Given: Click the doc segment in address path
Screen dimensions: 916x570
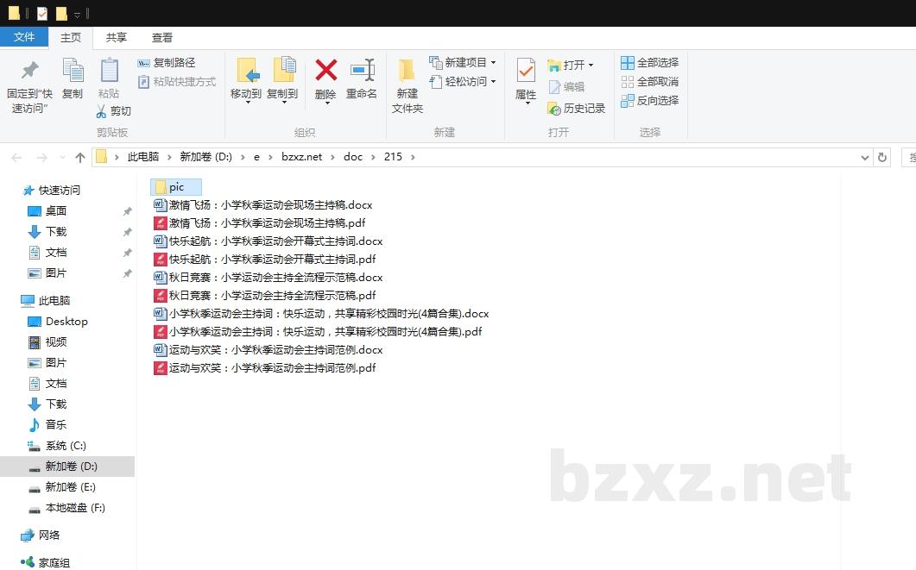Looking at the screenshot, I should pos(353,157).
